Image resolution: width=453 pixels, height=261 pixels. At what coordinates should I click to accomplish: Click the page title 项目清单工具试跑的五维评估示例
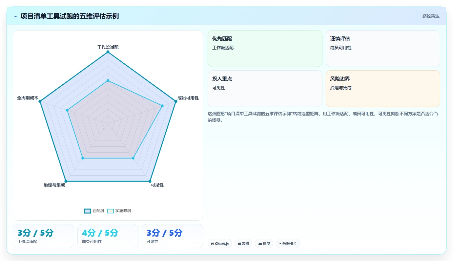click(70, 16)
